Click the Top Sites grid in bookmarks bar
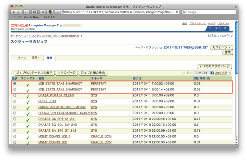The height and width of the screenshot is (161, 247). tap(19, 17)
